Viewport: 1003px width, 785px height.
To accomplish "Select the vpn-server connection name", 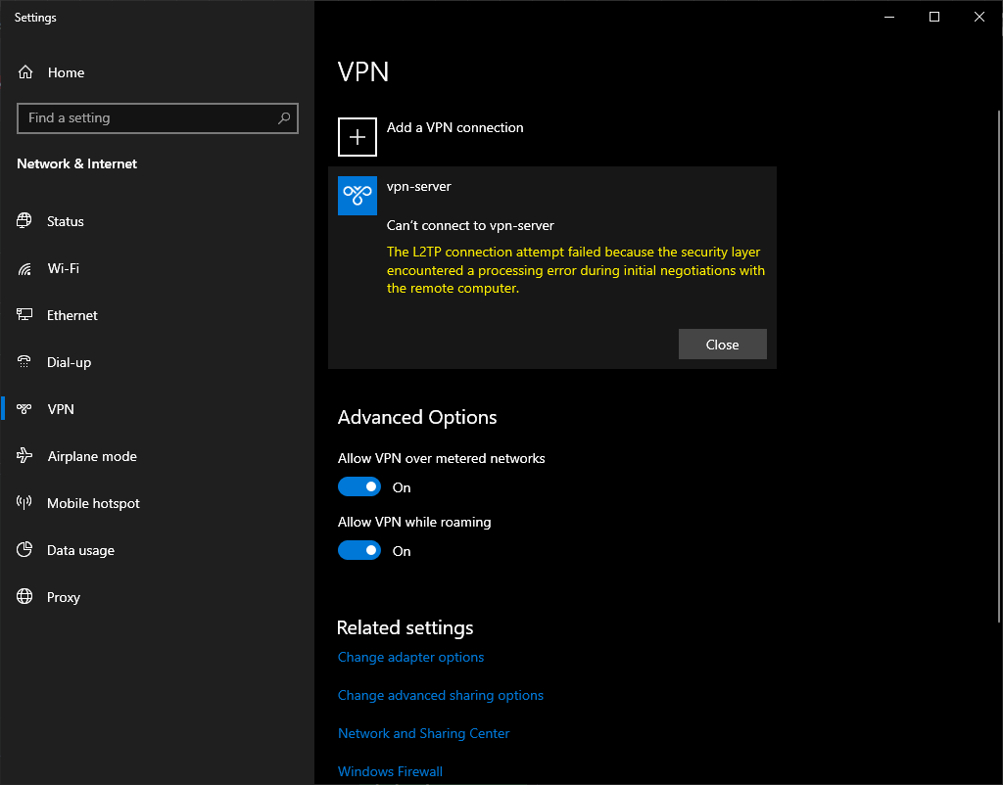I will tap(418, 187).
